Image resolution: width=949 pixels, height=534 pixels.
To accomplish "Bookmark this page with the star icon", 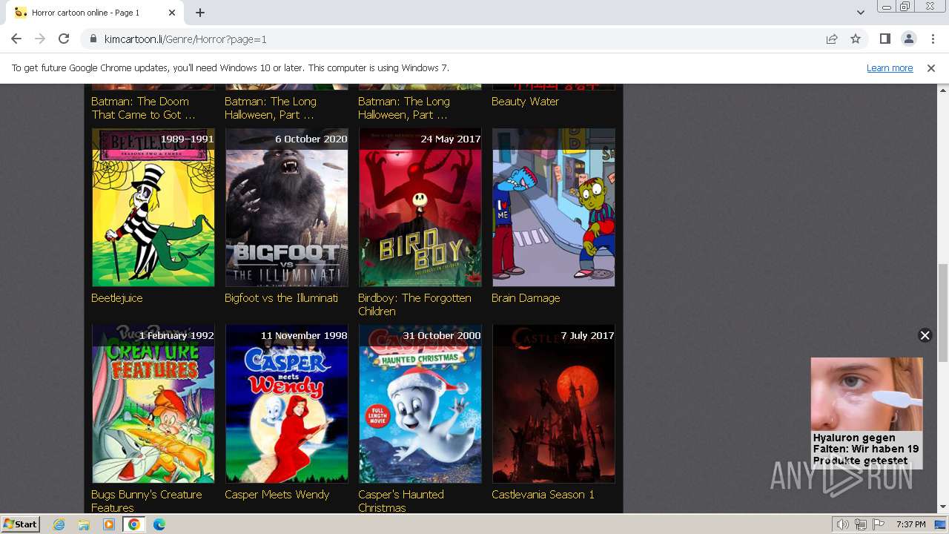I will (856, 39).
